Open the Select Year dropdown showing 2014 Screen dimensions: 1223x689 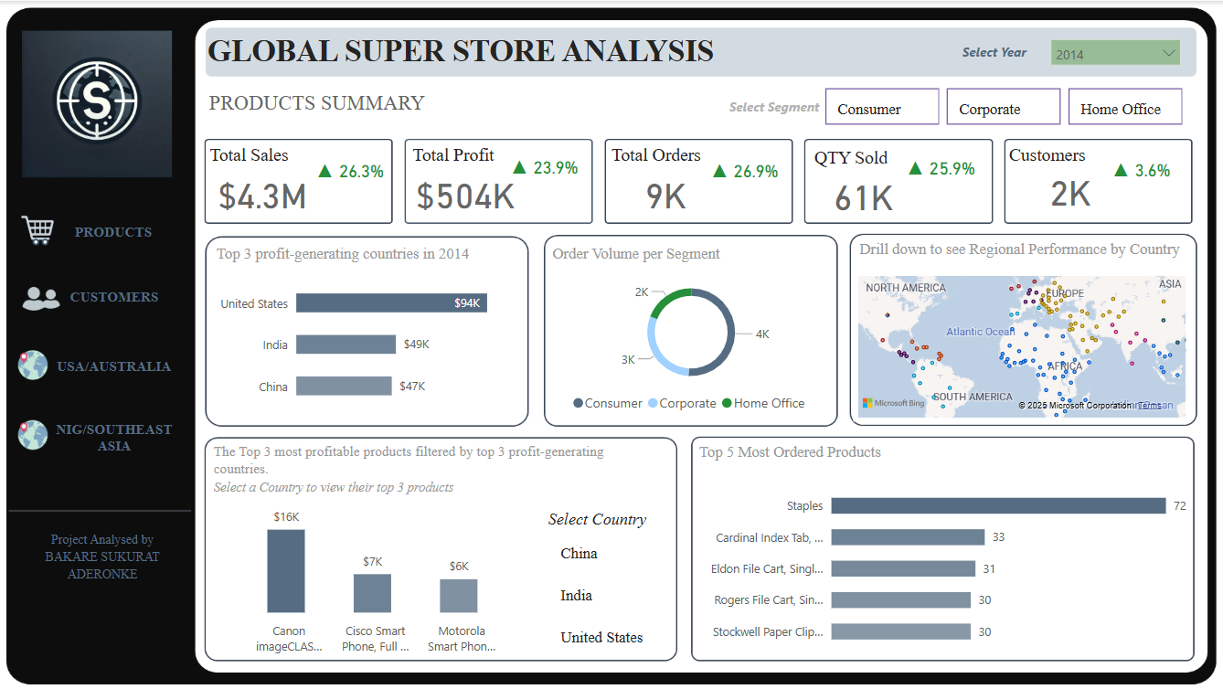[x=1115, y=53]
